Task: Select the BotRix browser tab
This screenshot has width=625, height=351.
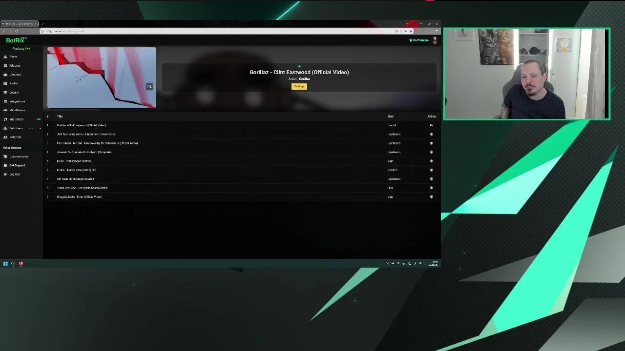Action: tap(19, 24)
